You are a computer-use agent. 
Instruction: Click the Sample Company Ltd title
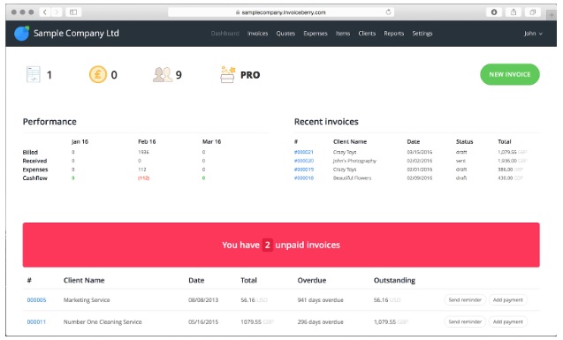(76, 34)
